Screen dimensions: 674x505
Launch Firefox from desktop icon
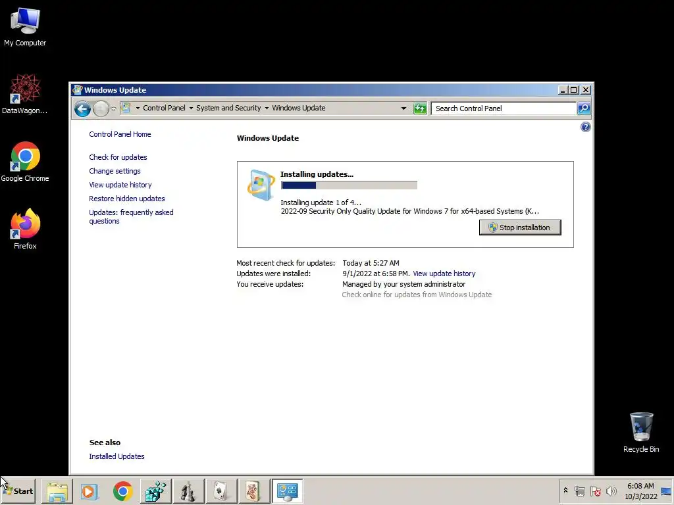pos(25,229)
